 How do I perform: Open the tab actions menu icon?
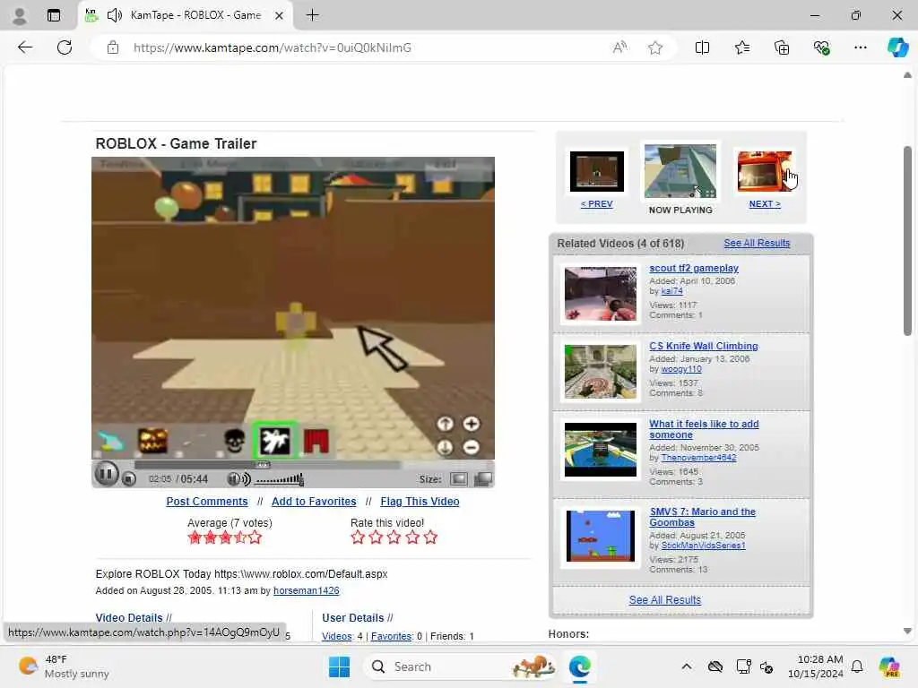[x=54, y=15]
